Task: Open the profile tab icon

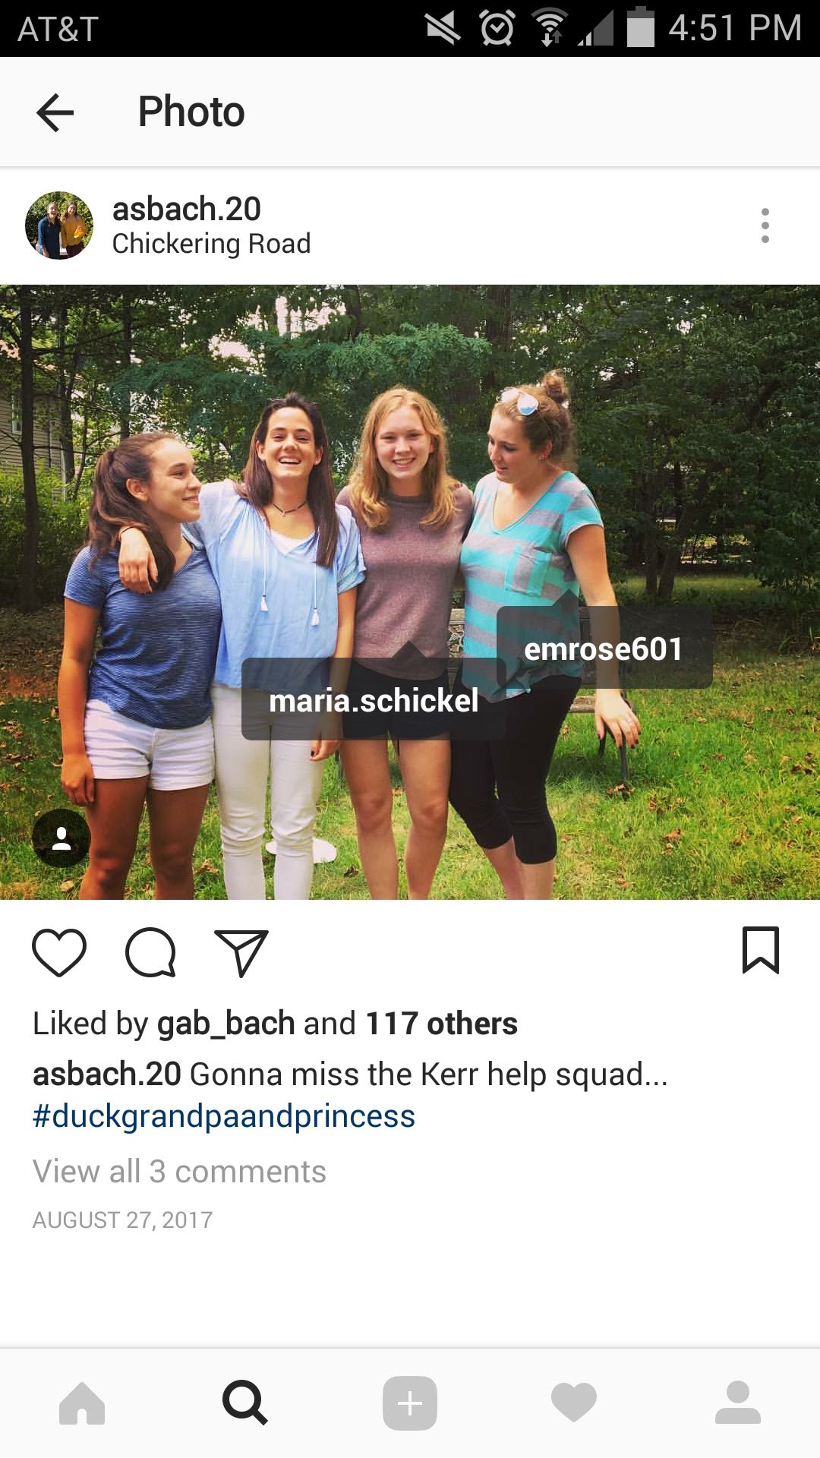Action: click(738, 1403)
